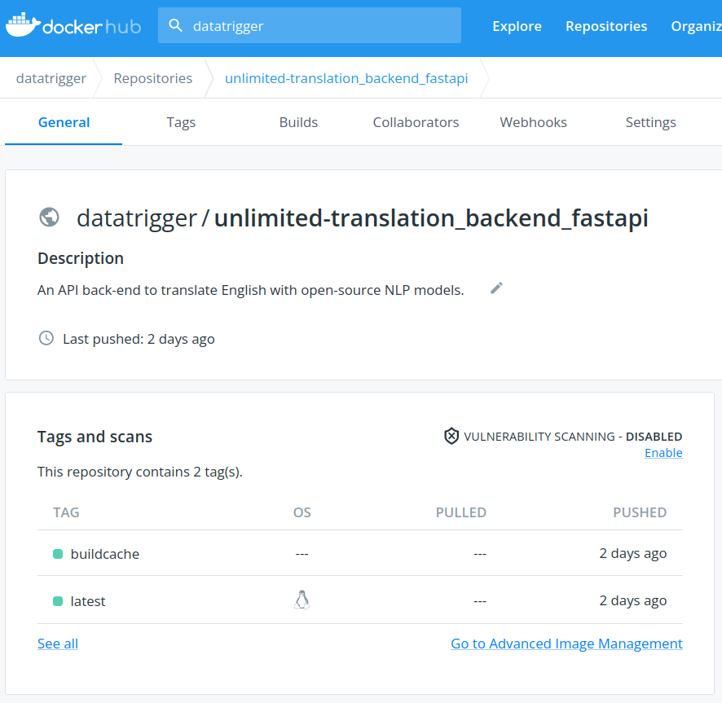Go to Advanced Image Management
Viewport: 722px width, 703px height.
tap(567, 644)
